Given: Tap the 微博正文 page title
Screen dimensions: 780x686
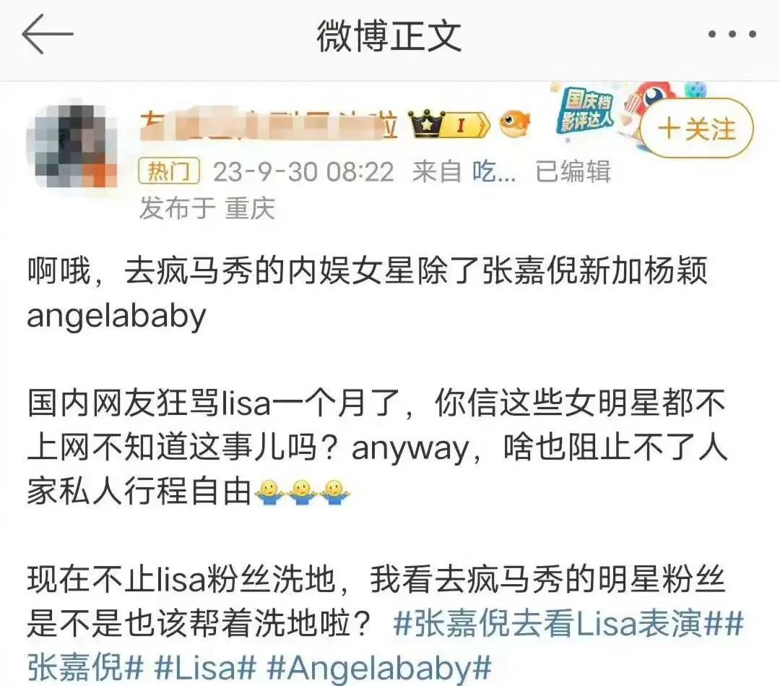Looking at the screenshot, I should coord(389,36).
